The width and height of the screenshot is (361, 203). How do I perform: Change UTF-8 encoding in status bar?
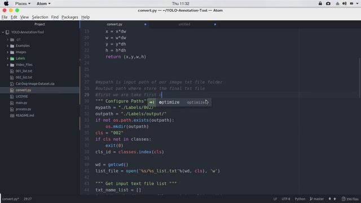tap(286, 199)
